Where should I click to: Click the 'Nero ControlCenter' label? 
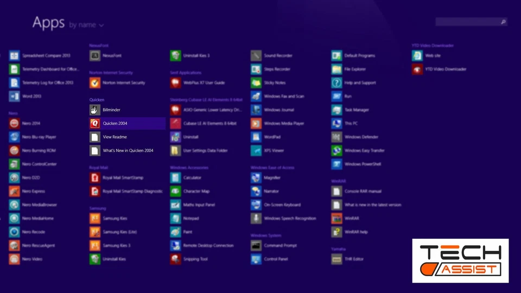[39, 164]
